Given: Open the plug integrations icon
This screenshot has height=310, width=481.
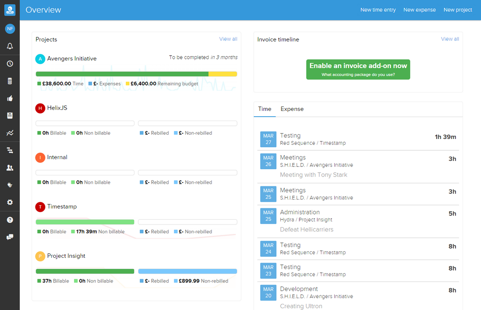Looking at the screenshot, I should pos(10,185).
